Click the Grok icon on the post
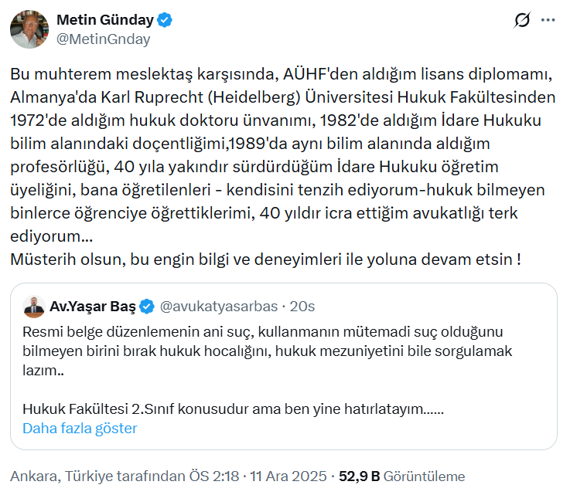Image resolution: width=570 pixels, height=495 pixels. point(522,21)
